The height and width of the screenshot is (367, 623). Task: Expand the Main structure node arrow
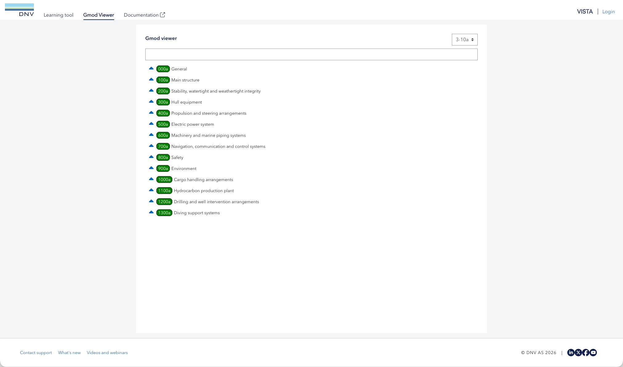coord(151,80)
